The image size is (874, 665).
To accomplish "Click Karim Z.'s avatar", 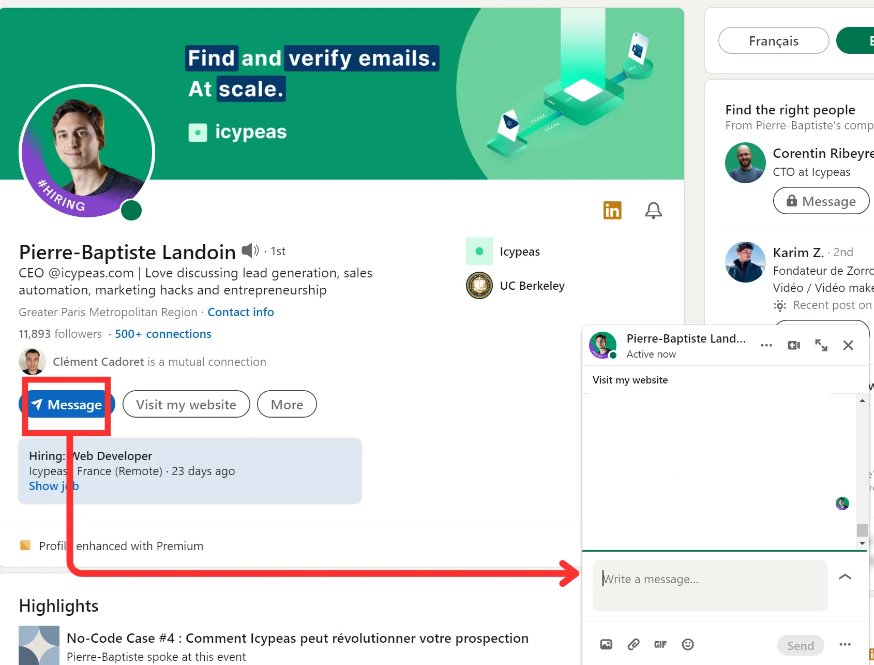I will (x=745, y=262).
